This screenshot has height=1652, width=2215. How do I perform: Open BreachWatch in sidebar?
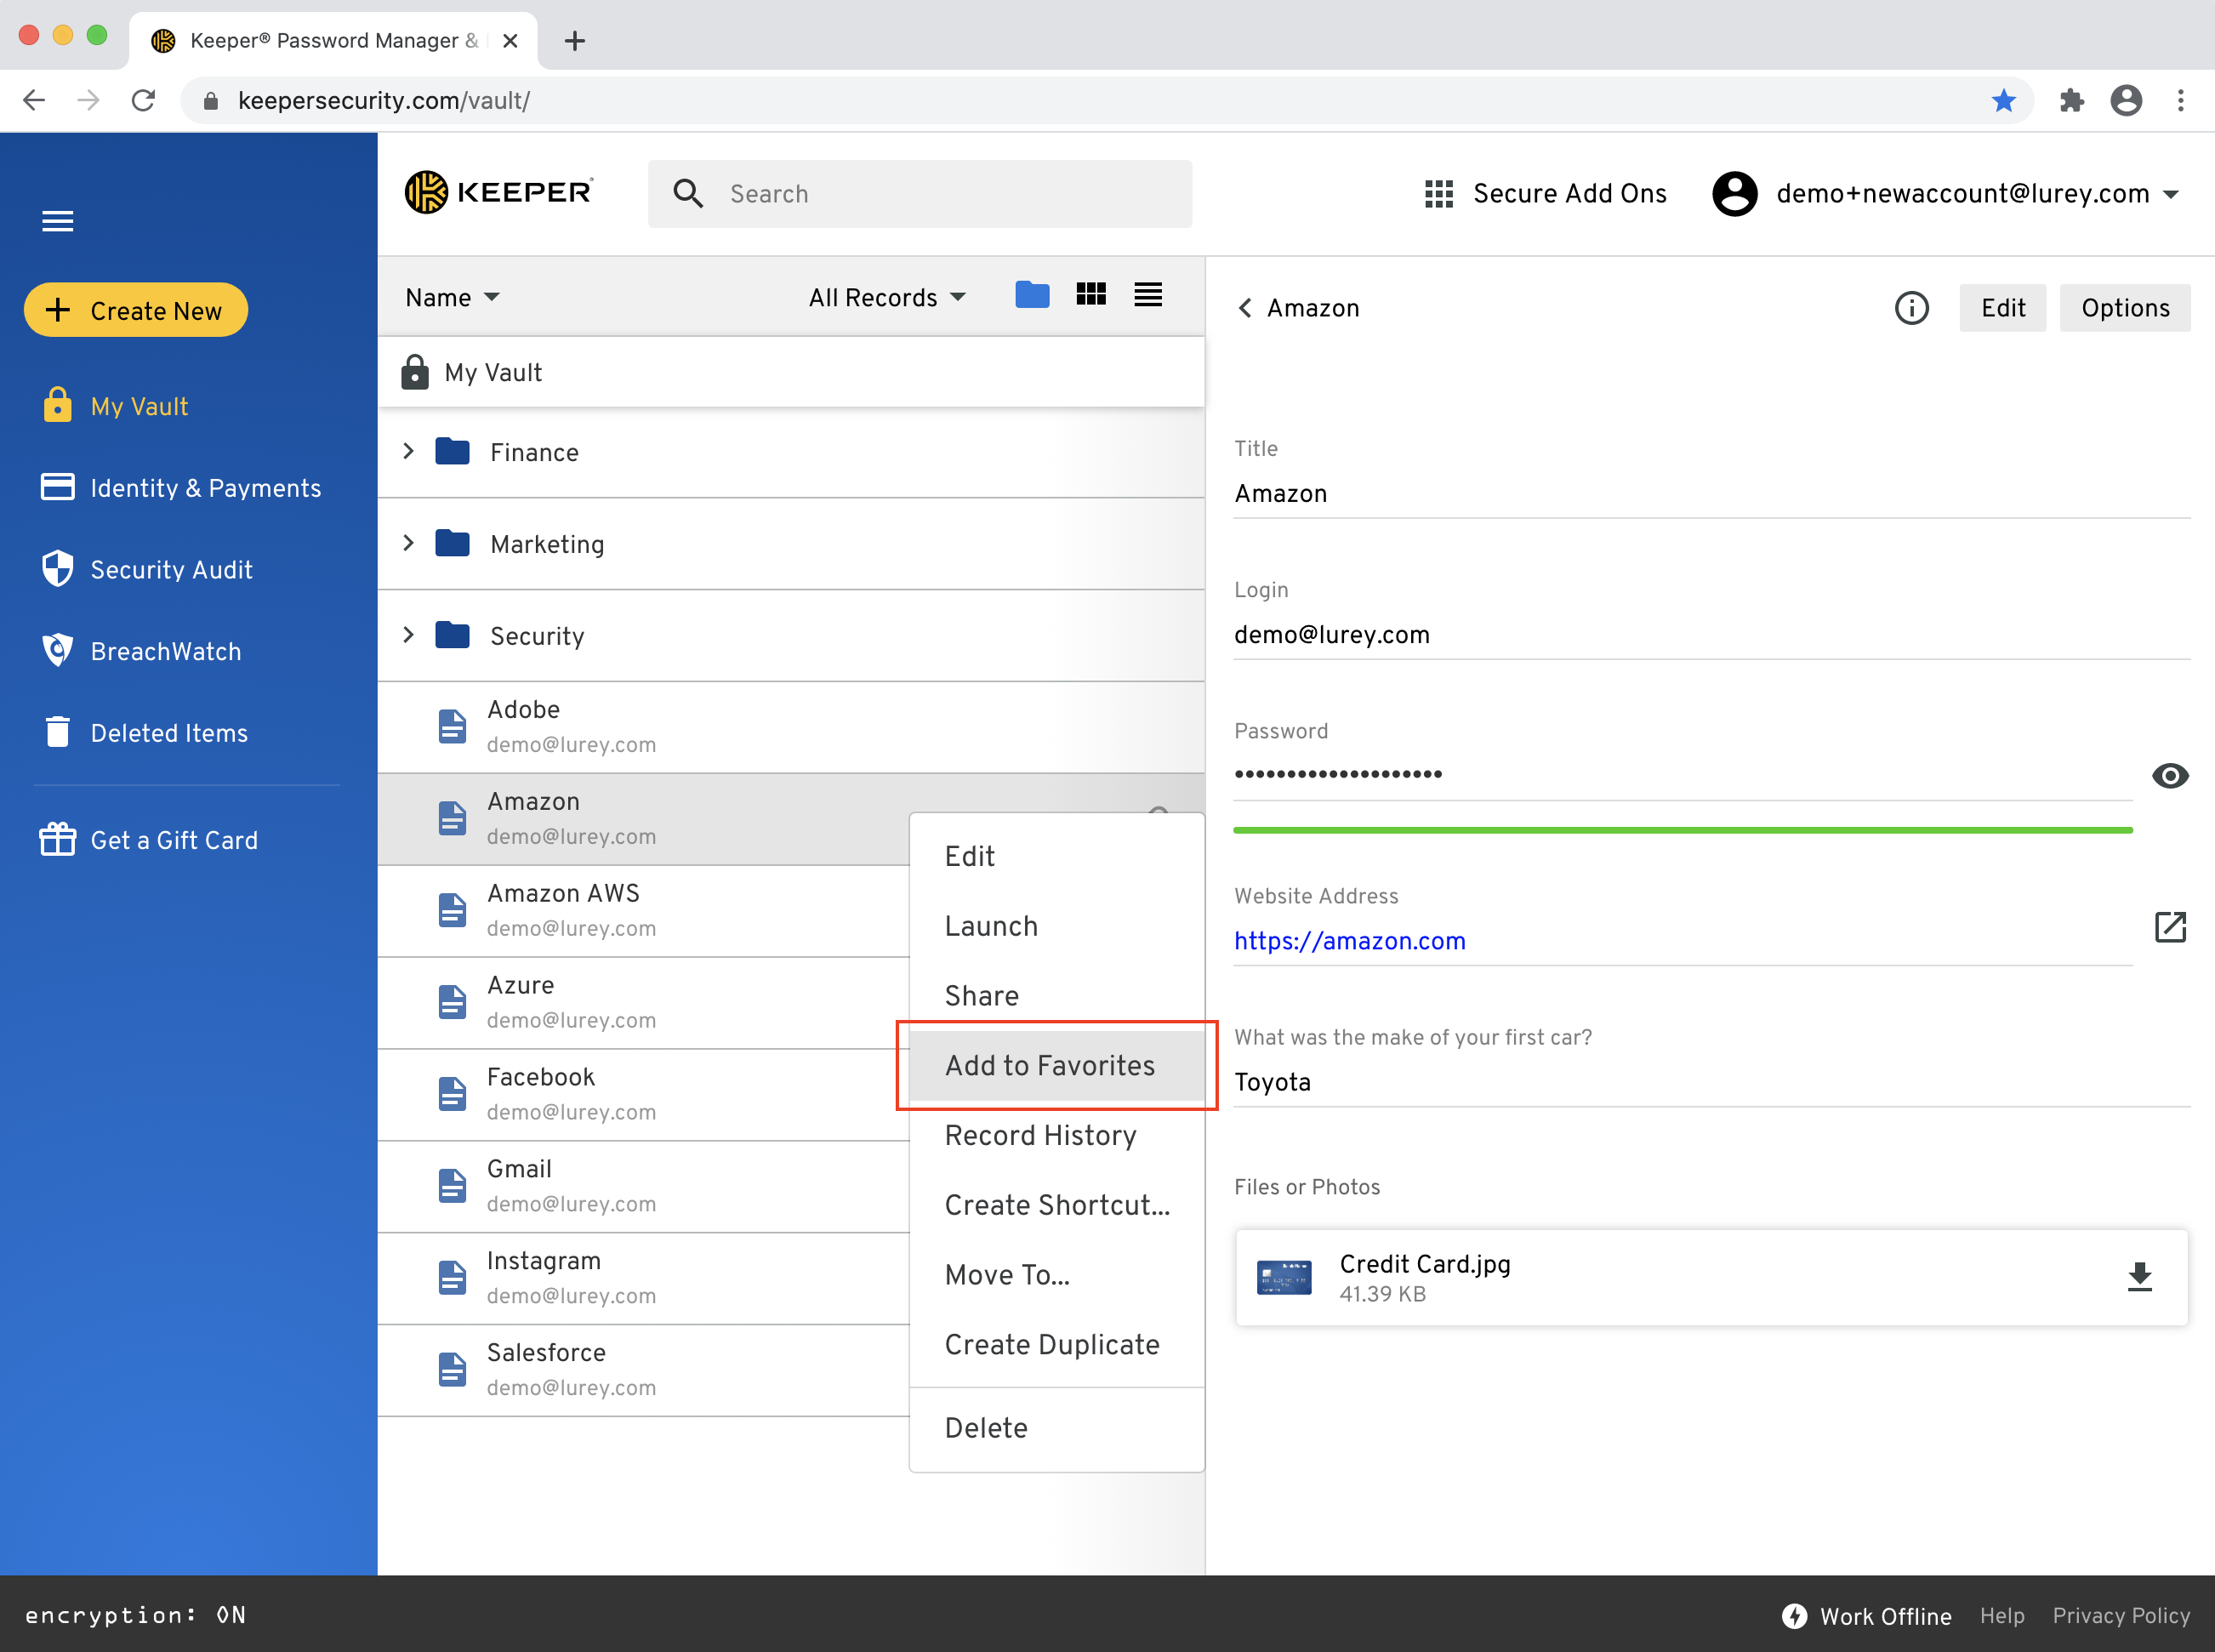(141, 651)
